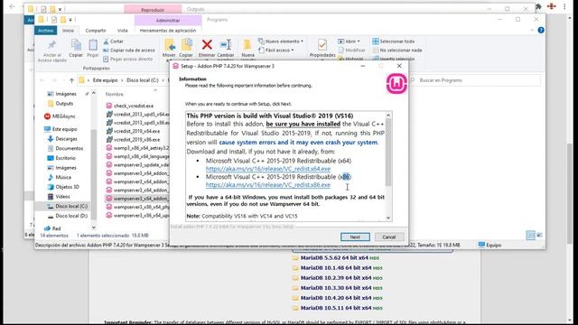The height and width of the screenshot is (325, 578).
Task: Open MariaDB 10.4.20 64 bit x64 link
Action: pyautogui.click(x=336, y=298)
